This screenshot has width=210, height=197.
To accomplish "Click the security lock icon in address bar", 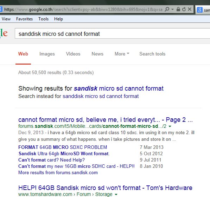I will [178, 9].
